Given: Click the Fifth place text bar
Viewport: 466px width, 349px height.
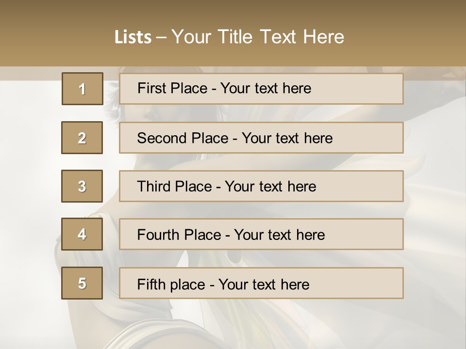Looking at the screenshot, I should point(261,283).
